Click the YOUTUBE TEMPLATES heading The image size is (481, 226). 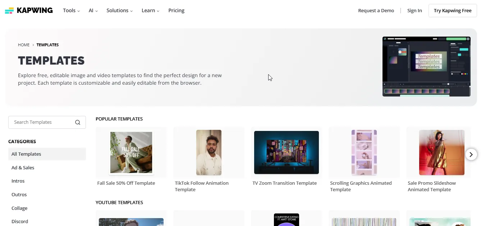pyautogui.click(x=119, y=202)
